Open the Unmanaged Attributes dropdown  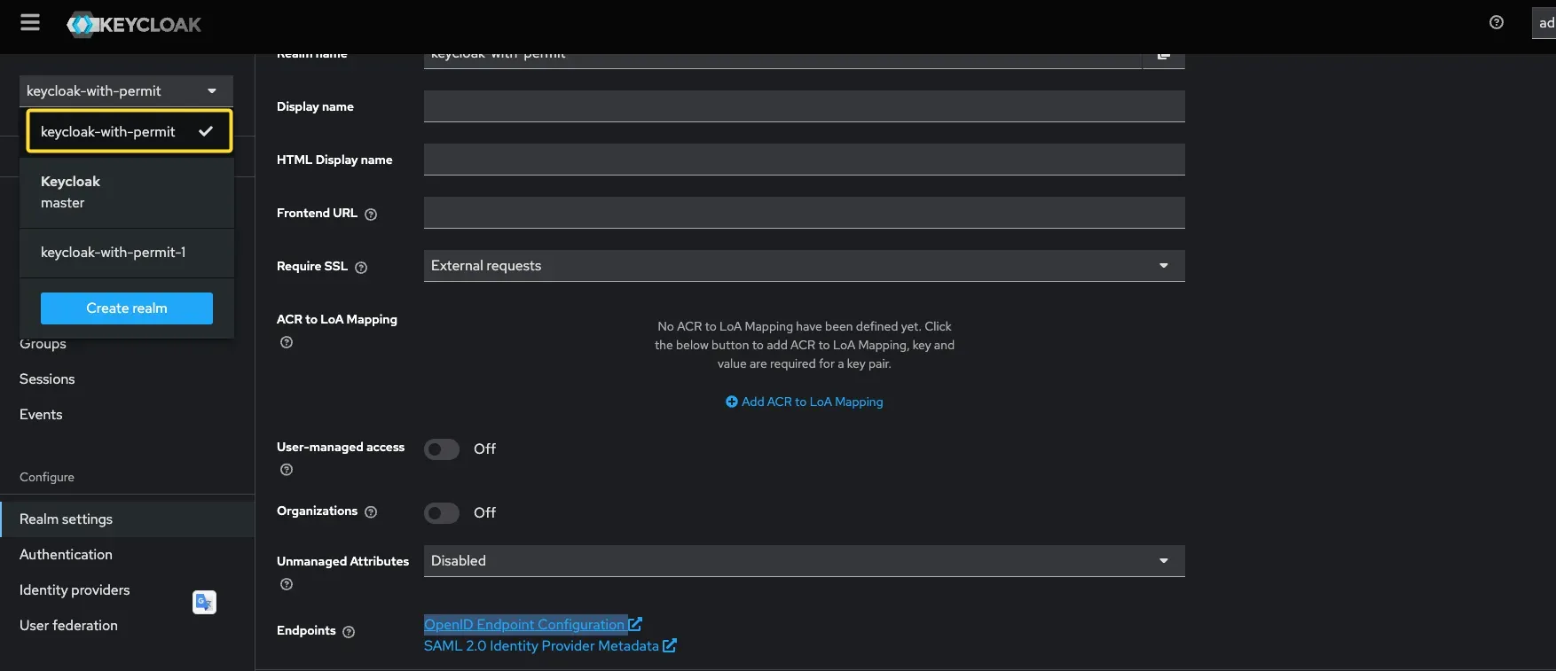tap(804, 561)
